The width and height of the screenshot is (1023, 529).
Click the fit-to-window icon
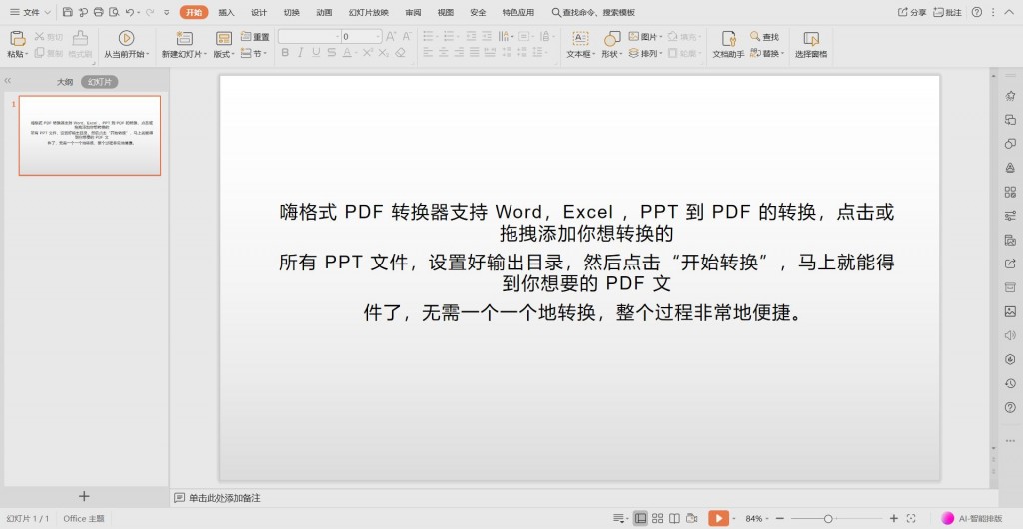pyautogui.click(x=911, y=519)
